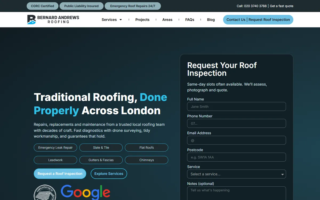Click the CORC Certified badge

coord(42,6)
